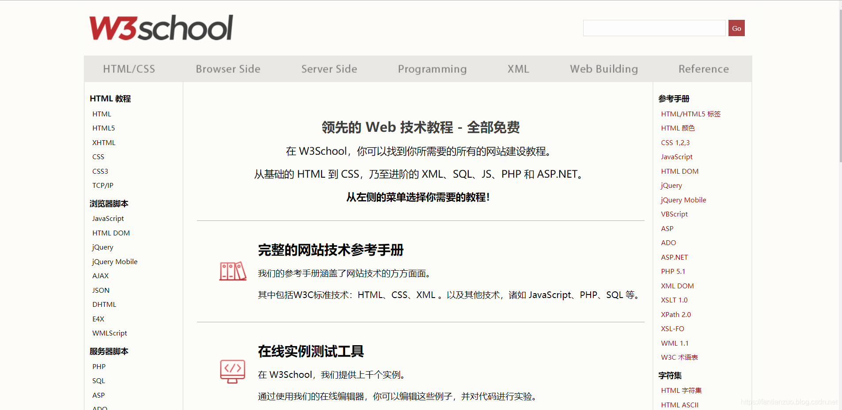
Task: Open the WML 1.1 reference link
Action: point(675,343)
